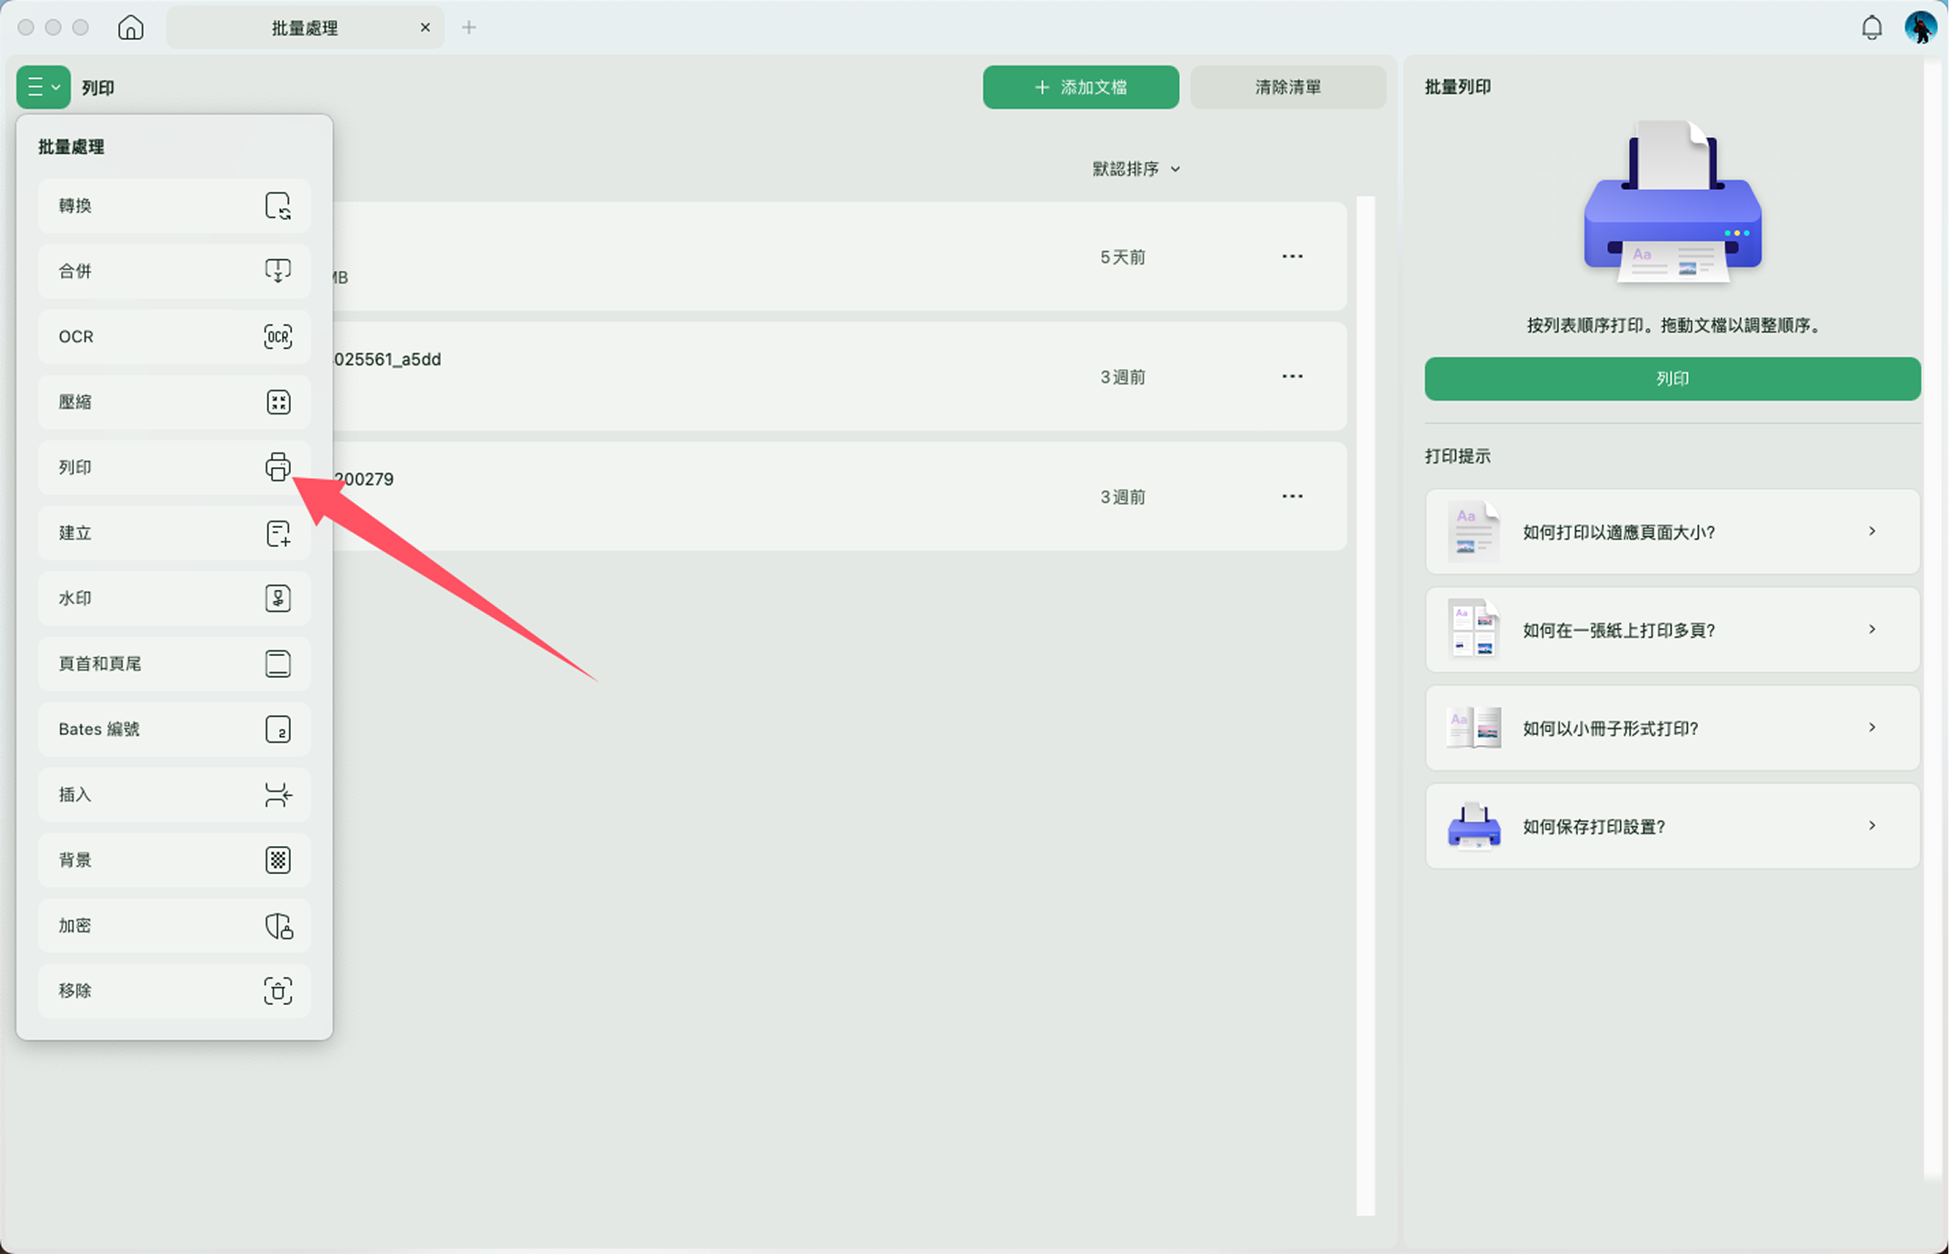Click the Merge (合併) icon
1949x1254 pixels.
pos(278,271)
